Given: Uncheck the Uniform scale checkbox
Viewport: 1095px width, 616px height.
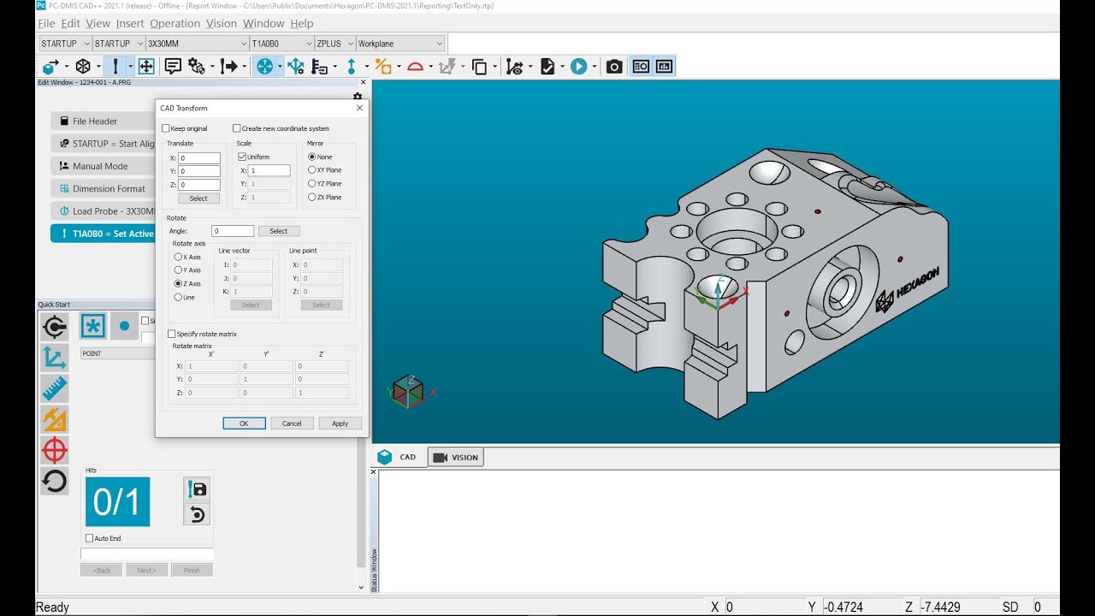Looking at the screenshot, I should (242, 157).
